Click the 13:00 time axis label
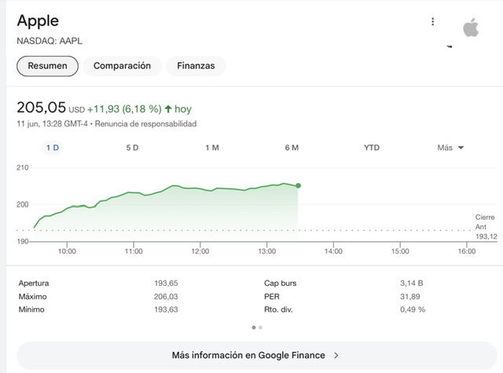Viewport: 503px width, 373px height. [267, 251]
